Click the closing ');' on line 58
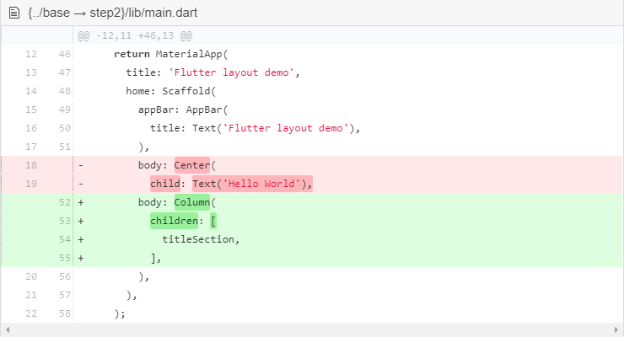Image resolution: width=624 pixels, height=337 pixels. [120, 313]
